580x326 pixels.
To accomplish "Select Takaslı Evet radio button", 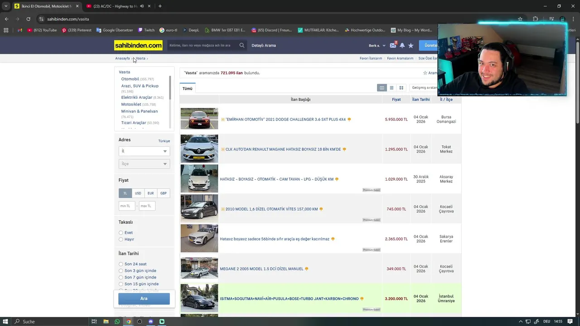I will tap(121, 233).
